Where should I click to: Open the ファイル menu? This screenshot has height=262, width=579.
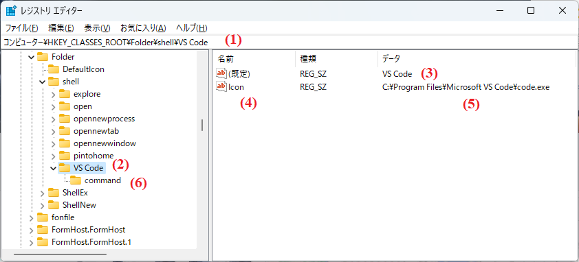(21, 28)
